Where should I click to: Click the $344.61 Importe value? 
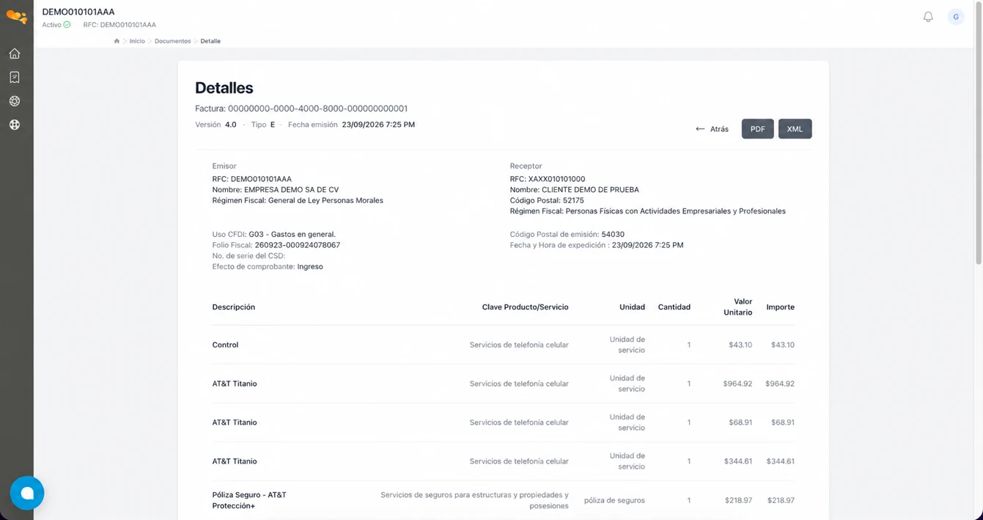coord(780,461)
